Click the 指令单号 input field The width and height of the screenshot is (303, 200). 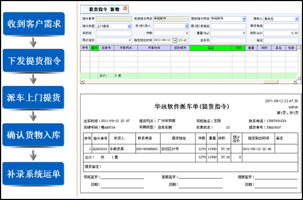click(114, 18)
